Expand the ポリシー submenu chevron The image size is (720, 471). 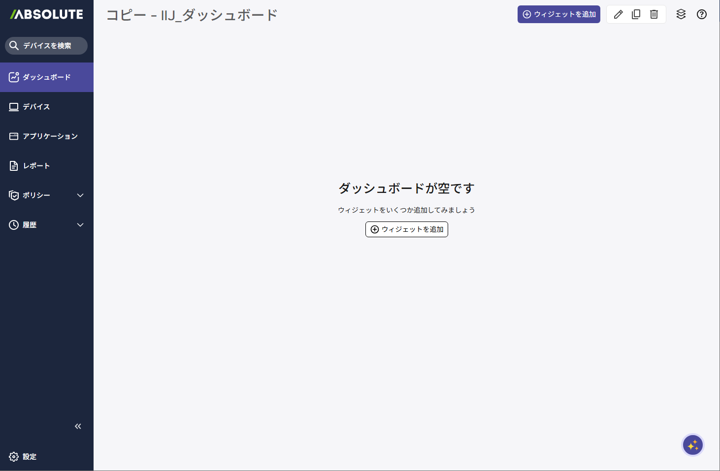tap(80, 195)
